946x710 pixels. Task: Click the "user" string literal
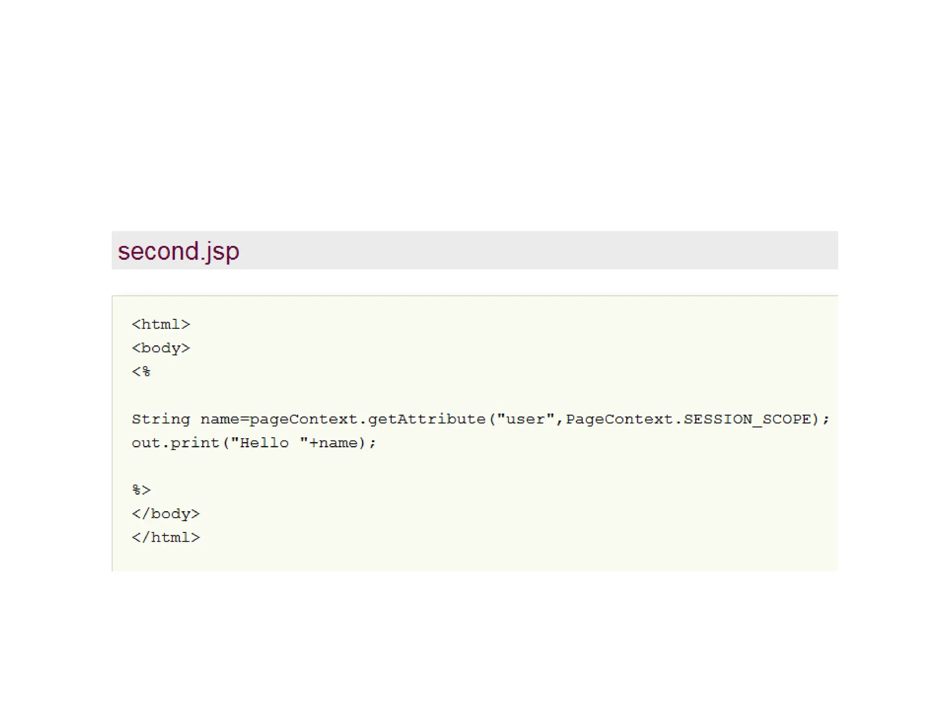coord(526,419)
